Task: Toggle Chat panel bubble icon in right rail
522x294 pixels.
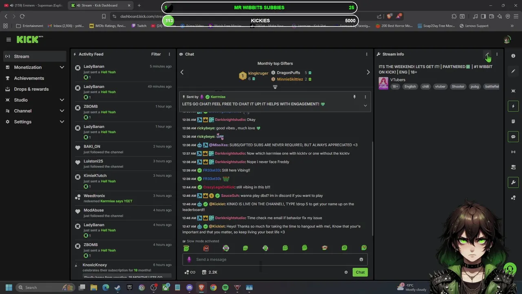Action: (x=513, y=137)
